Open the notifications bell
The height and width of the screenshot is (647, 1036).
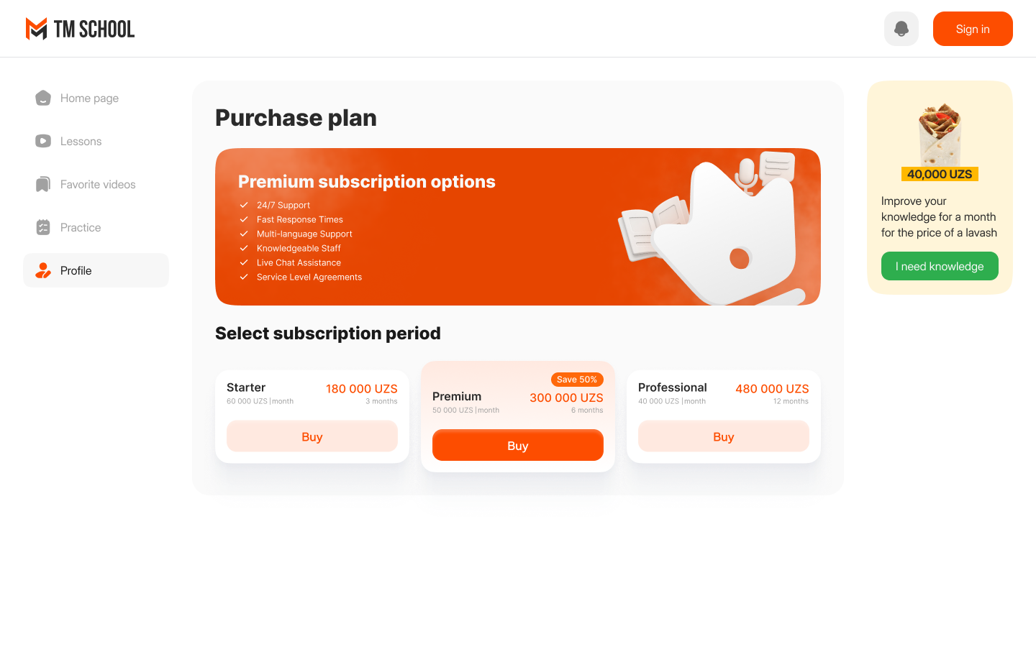click(901, 29)
